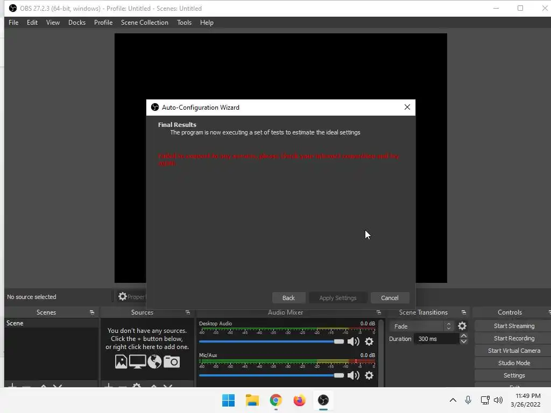Click the Audio Mixer vertical scrollbar
Viewport: 551px width, 413px height.
(x=381, y=353)
